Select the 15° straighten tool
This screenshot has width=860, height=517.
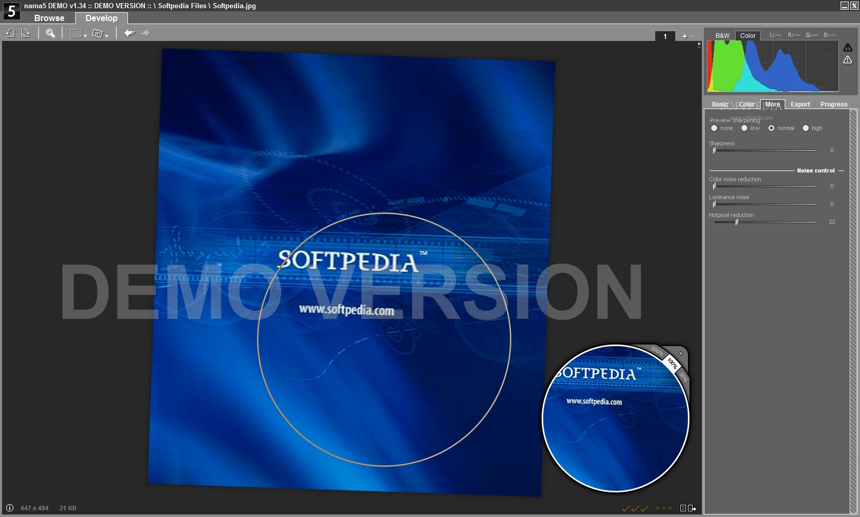pyautogui.click(x=97, y=33)
